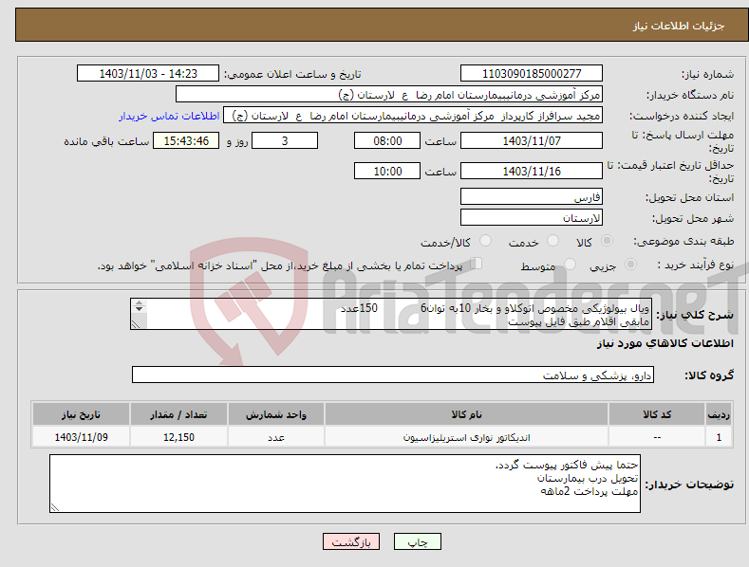Click the deadline hour field 08:00

(387, 140)
